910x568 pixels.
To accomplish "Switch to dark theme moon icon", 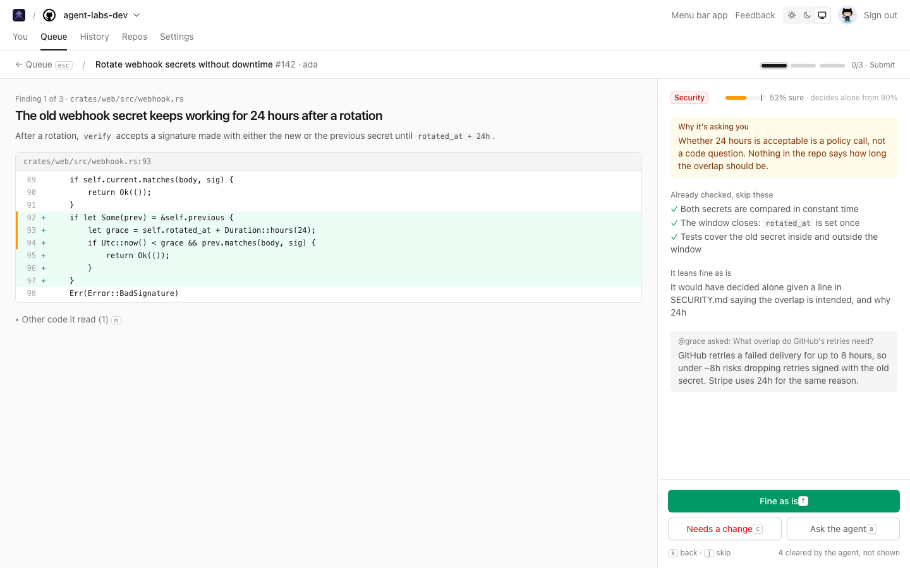I will (807, 15).
